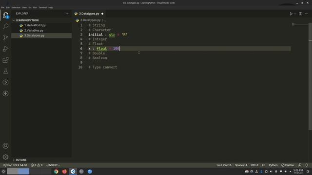Screen dimensions: 312x175
Task: Open the Go menu
Action: point(30,8)
